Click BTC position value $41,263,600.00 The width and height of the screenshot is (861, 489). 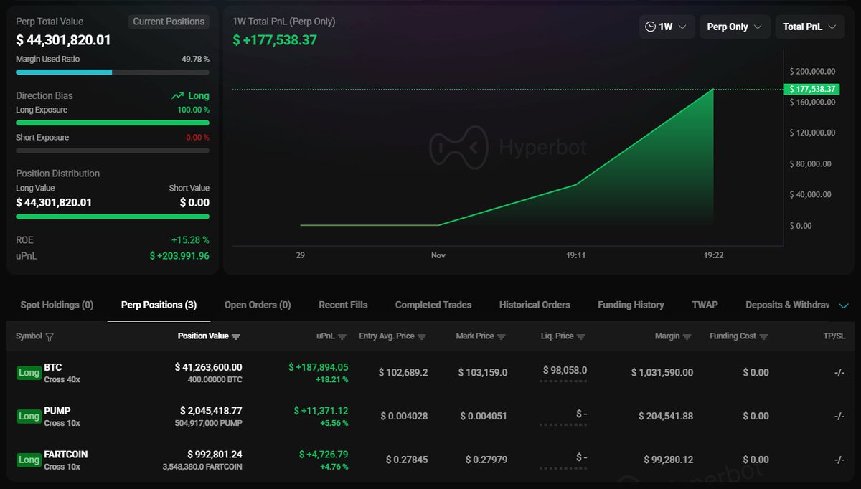(208, 367)
